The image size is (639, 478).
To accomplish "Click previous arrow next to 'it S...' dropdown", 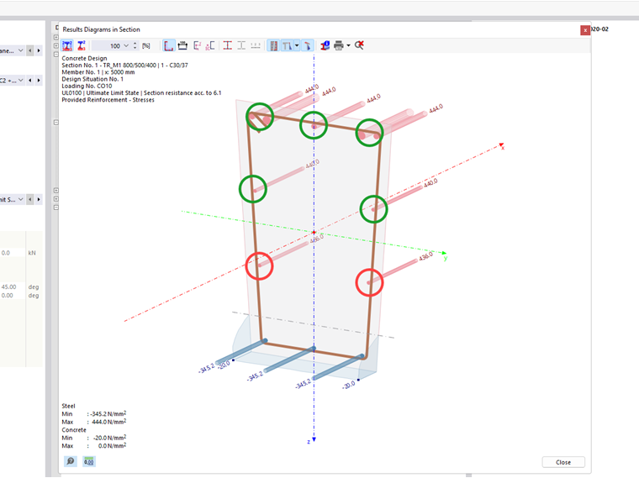I will tap(29, 199).
